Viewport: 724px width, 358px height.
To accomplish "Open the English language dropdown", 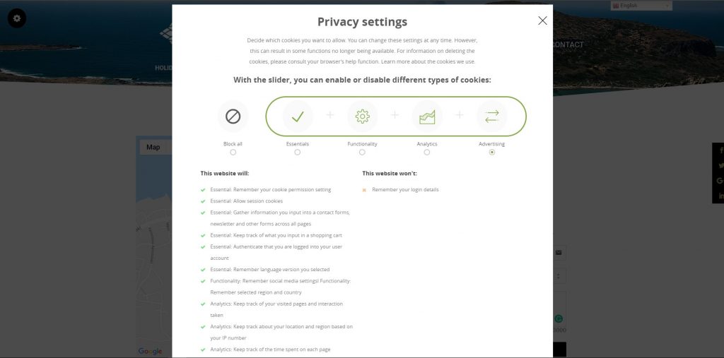I will point(641,6).
